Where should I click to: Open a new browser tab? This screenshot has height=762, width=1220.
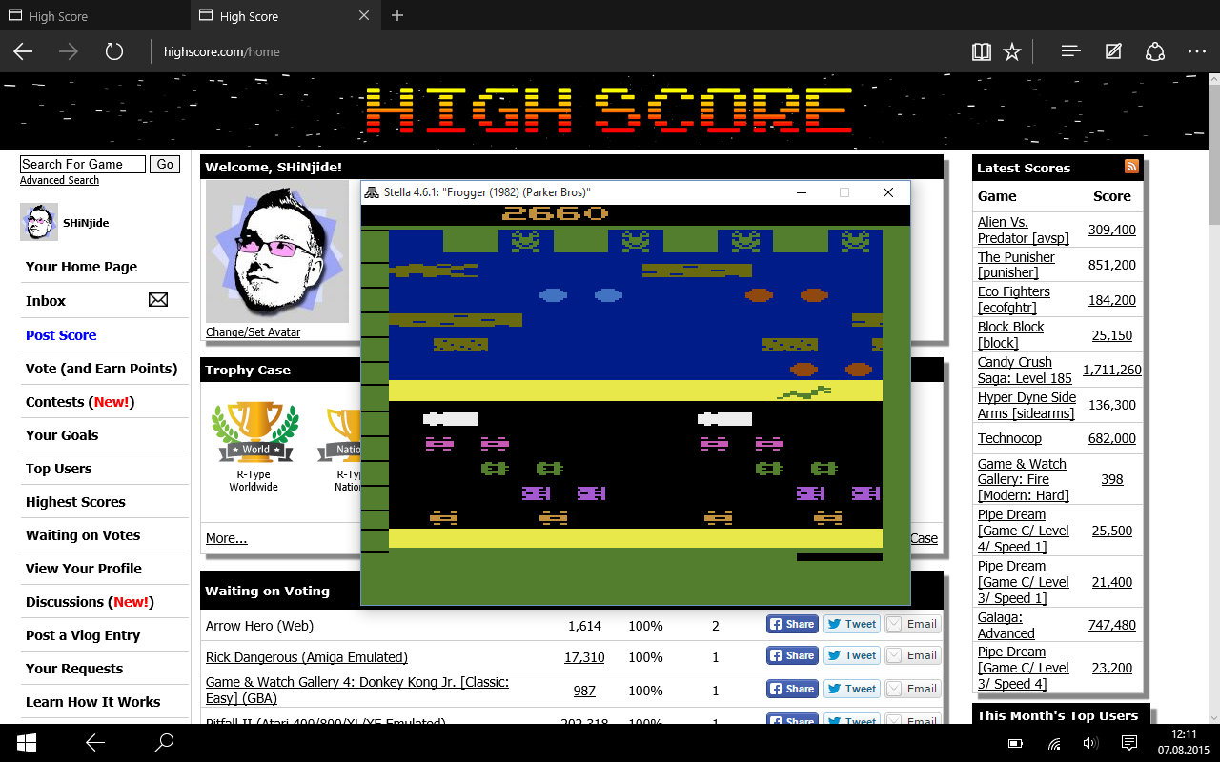[397, 15]
